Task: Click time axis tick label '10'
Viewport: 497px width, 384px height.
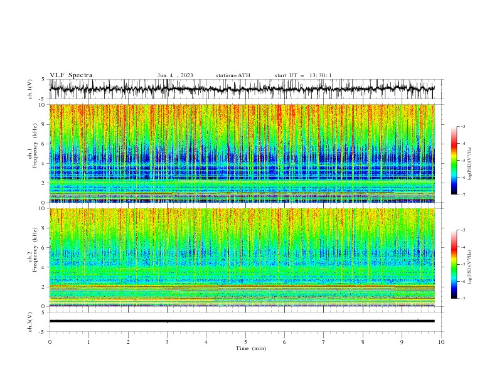Action: click(441, 342)
